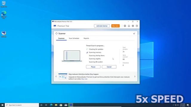
Task: Select the Malwarebytes taskbar icon
Action: coord(71,105)
